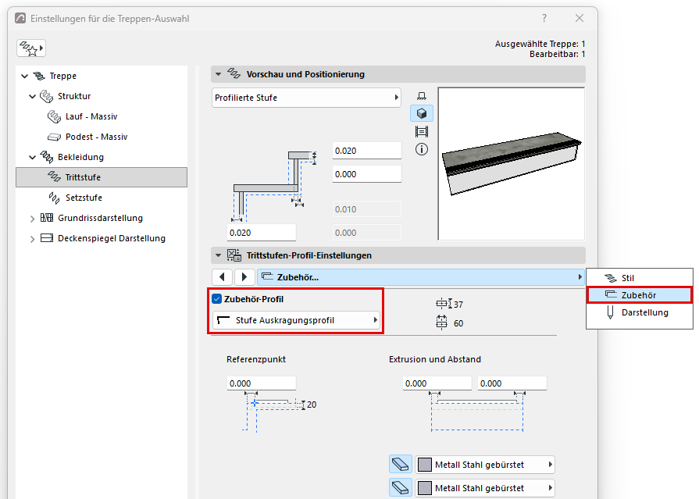Switch to the 3D cube preview icon
The image size is (699, 499).
(x=421, y=113)
